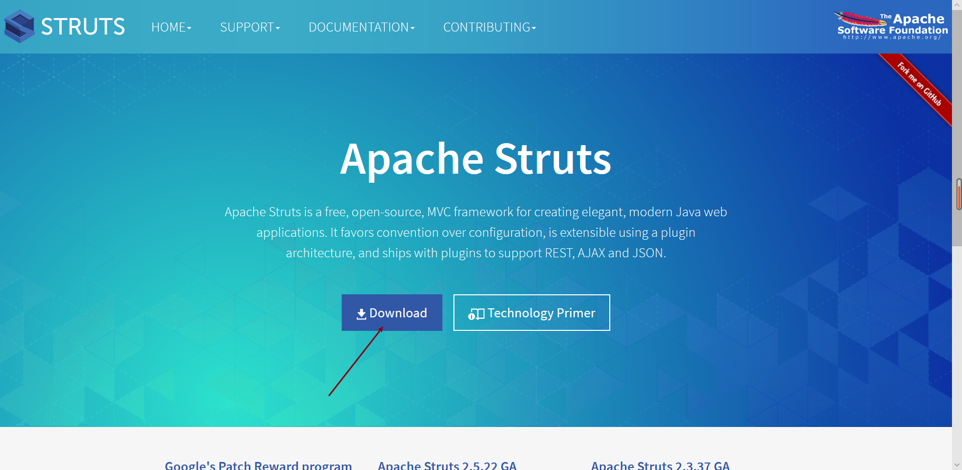The width and height of the screenshot is (962, 470).
Task: Click the Apache Struts main heading
Action: [x=475, y=159]
